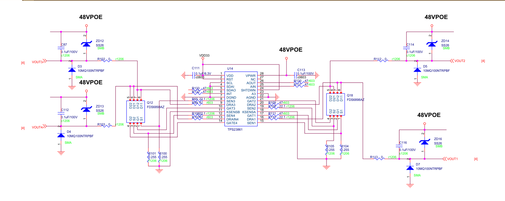Select capacitor C111 symbol near VDD33
This screenshot has width=505, height=201.
(x=194, y=75)
